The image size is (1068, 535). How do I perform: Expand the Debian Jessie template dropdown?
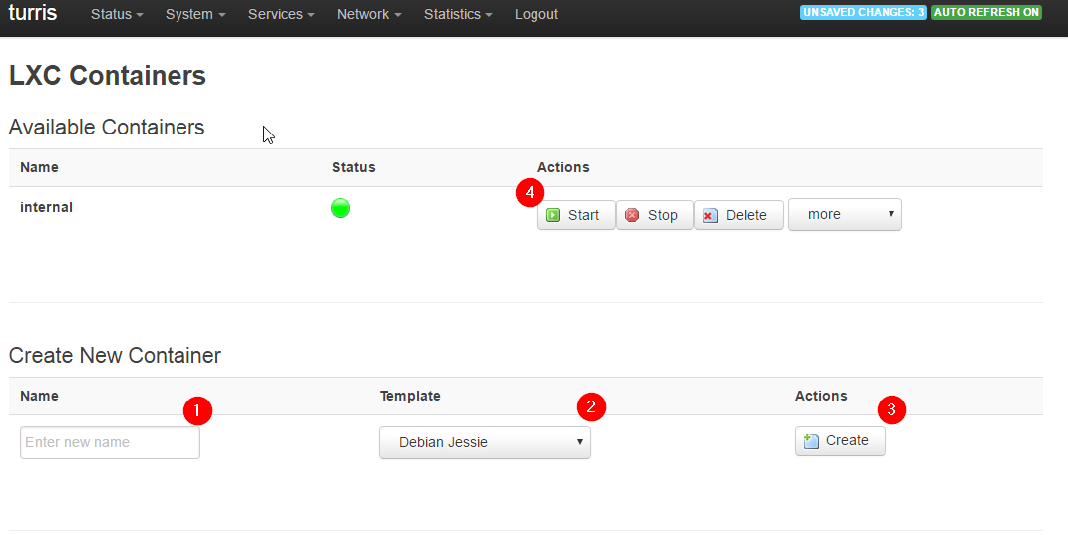[485, 442]
